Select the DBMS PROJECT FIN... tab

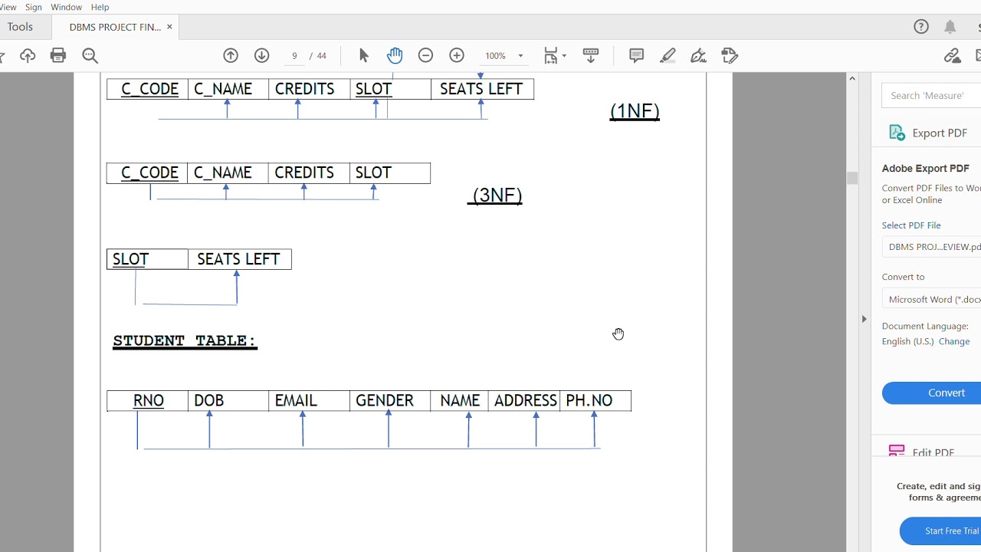(115, 27)
